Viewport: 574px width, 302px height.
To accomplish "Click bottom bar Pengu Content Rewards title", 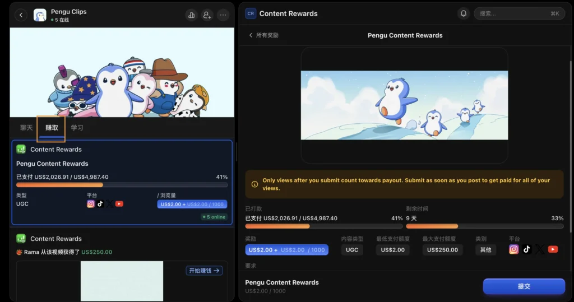I will tap(282, 282).
